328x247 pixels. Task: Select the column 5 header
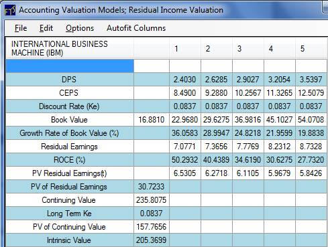point(311,48)
